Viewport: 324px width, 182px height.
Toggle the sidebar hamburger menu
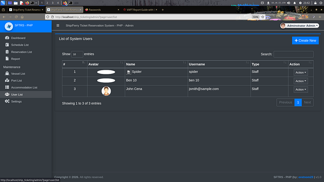pos(58,25)
